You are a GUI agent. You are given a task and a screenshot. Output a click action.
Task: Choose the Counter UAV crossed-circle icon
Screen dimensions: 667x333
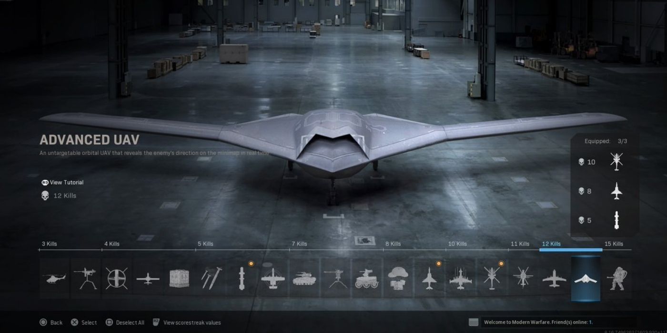point(117,279)
